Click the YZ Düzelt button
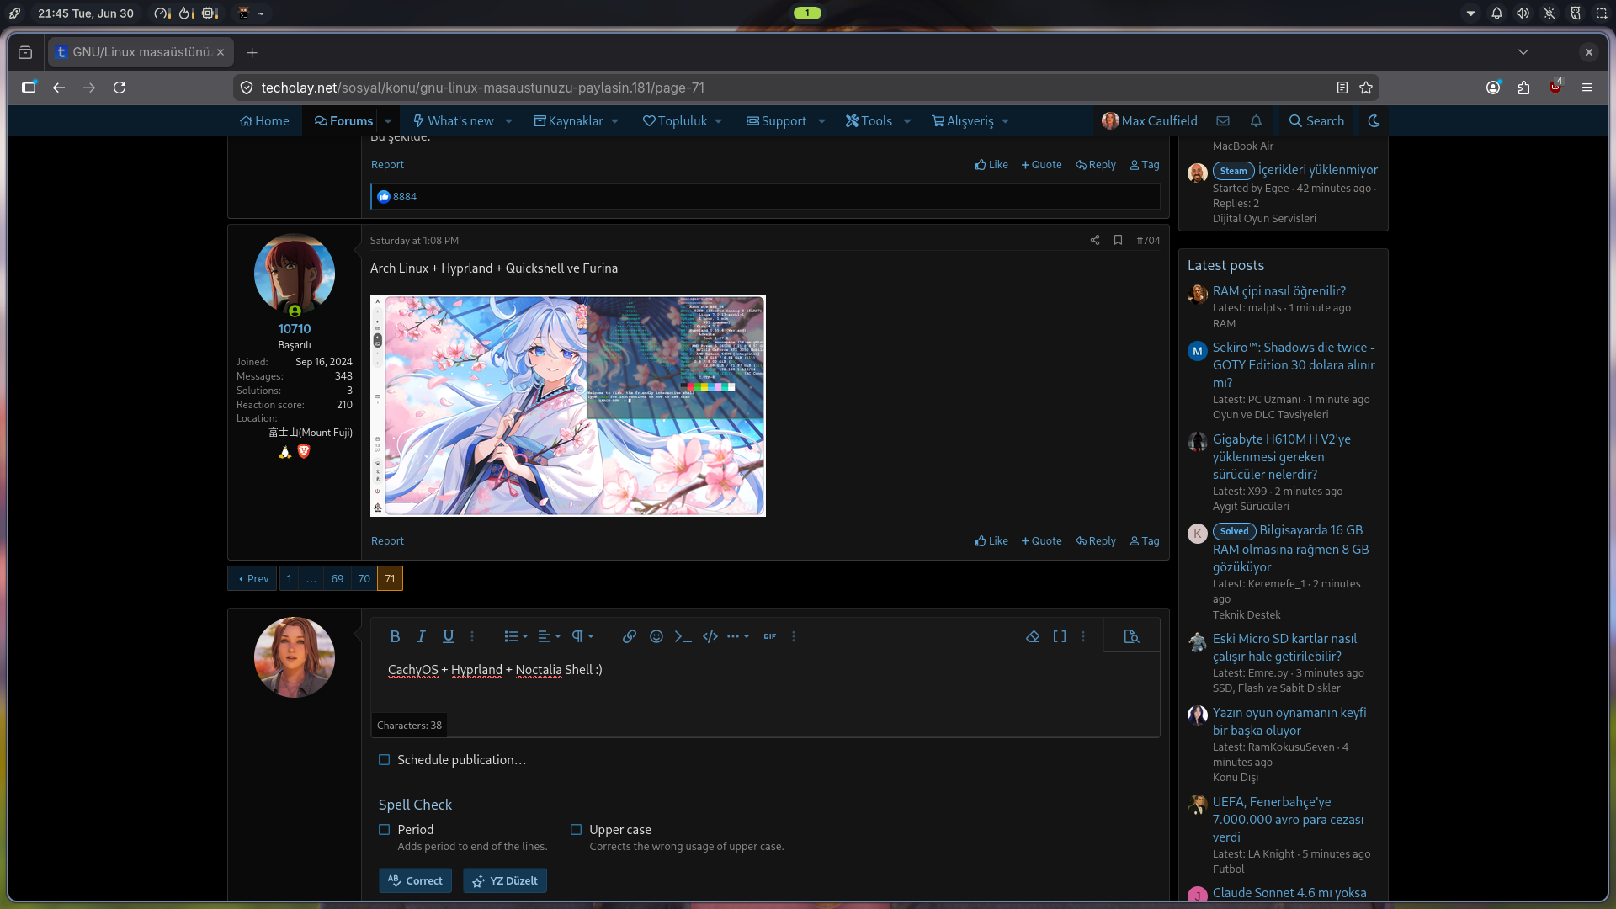 point(505,881)
